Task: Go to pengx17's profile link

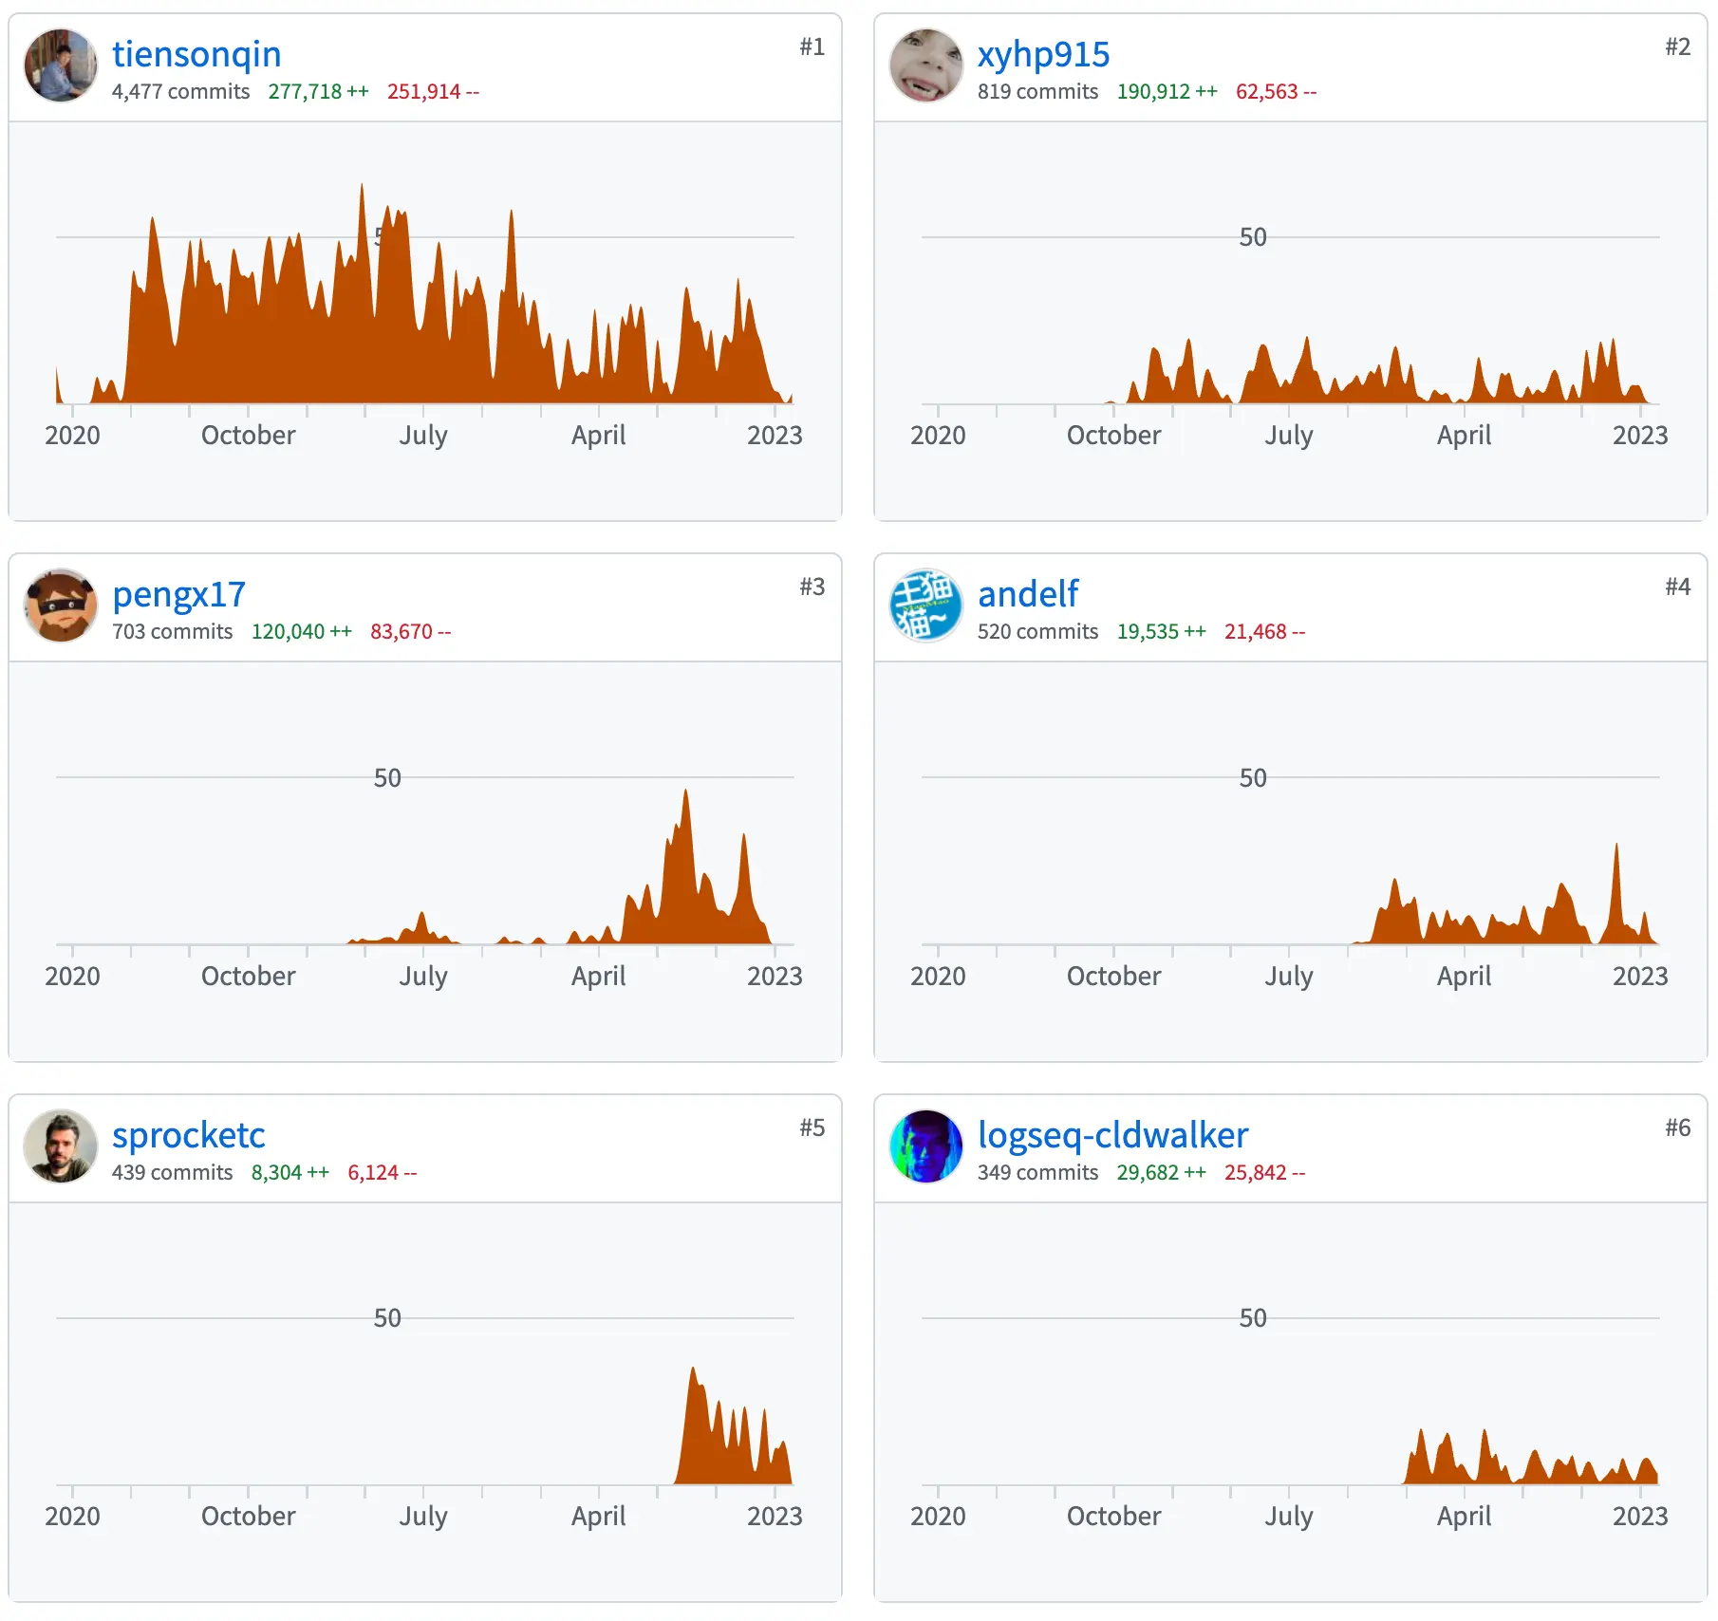Action: (x=178, y=594)
